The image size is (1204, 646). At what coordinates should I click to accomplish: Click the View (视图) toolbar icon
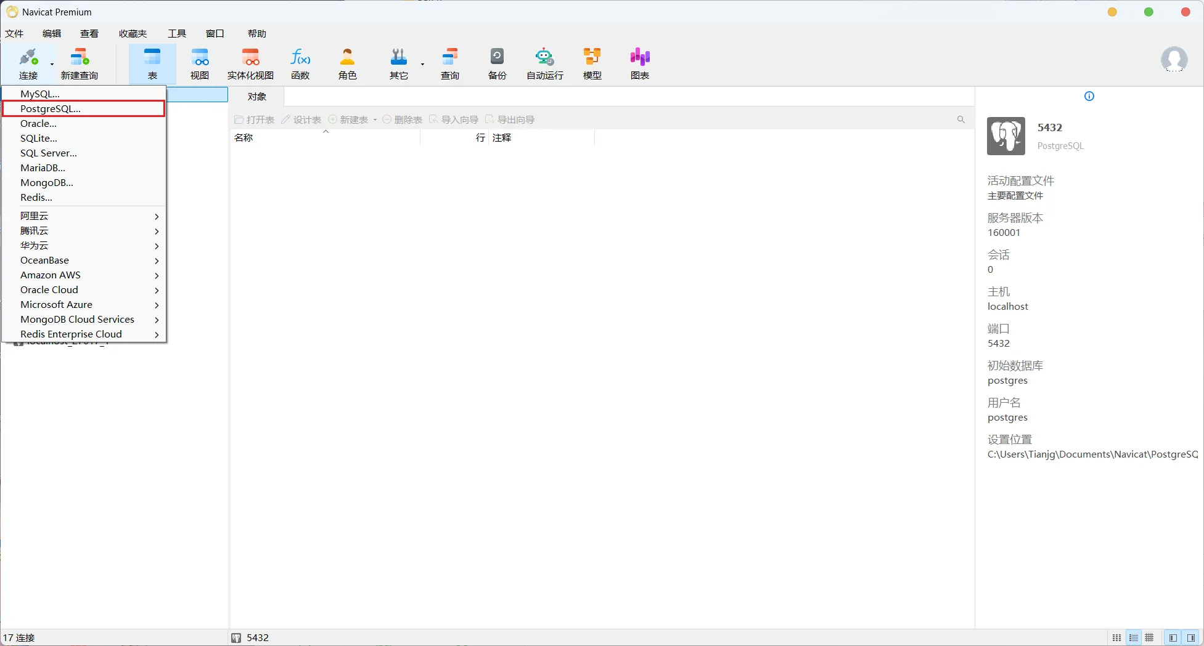tap(199, 64)
